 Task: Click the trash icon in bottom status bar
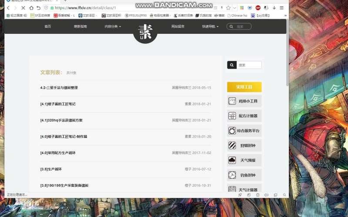258,195
